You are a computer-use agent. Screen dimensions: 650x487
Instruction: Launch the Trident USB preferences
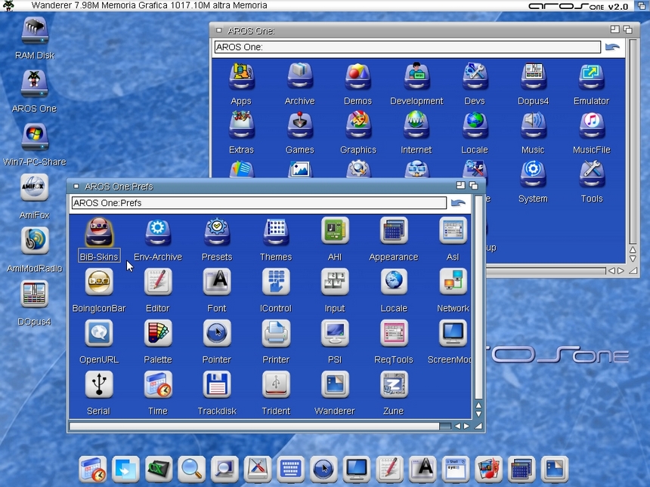point(276,385)
